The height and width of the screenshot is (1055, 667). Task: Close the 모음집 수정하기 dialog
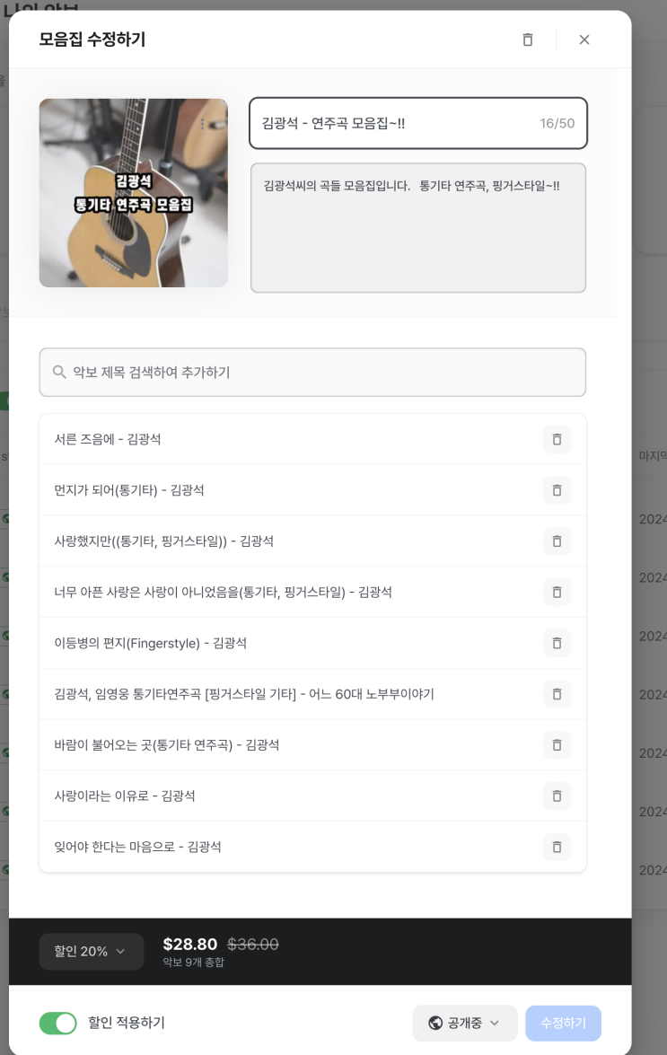(x=584, y=40)
